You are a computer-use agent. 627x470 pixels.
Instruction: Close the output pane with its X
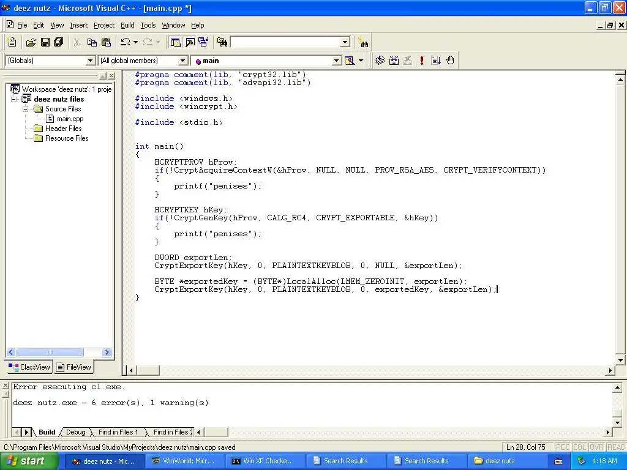pyautogui.click(x=5, y=386)
